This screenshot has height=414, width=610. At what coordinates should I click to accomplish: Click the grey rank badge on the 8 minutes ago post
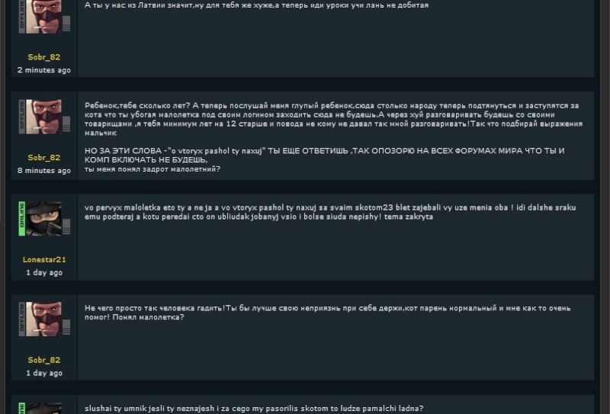coord(66,124)
